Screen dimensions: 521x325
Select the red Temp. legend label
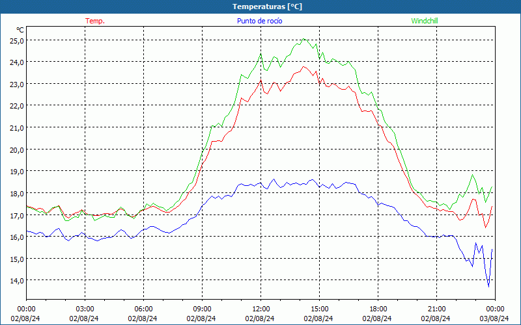point(95,21)
